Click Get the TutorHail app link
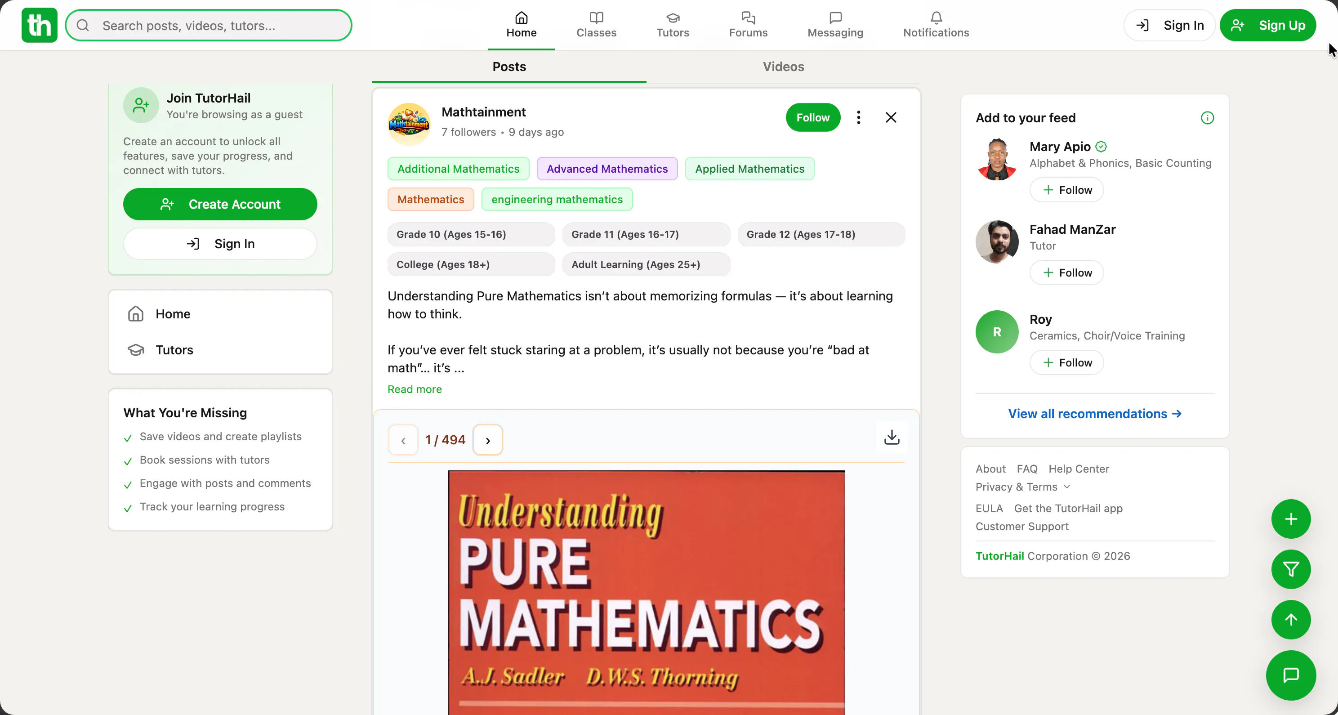The image size is (1338, 715). (1068, 508)
